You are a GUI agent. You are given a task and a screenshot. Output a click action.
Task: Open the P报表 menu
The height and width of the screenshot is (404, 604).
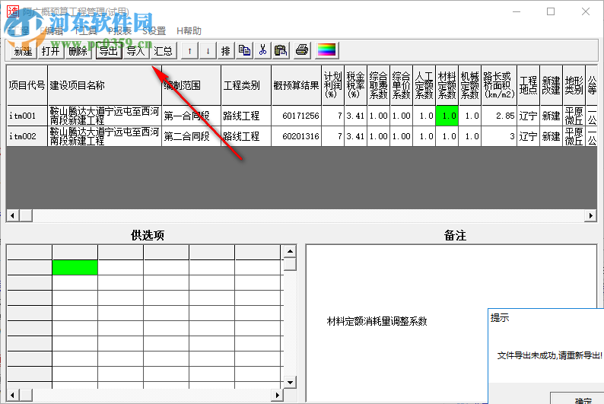click(119, 30)
